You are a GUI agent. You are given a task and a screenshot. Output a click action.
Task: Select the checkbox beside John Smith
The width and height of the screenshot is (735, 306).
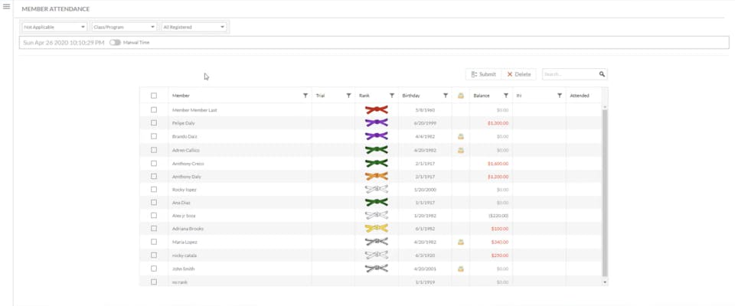click(x=154, y=269)
